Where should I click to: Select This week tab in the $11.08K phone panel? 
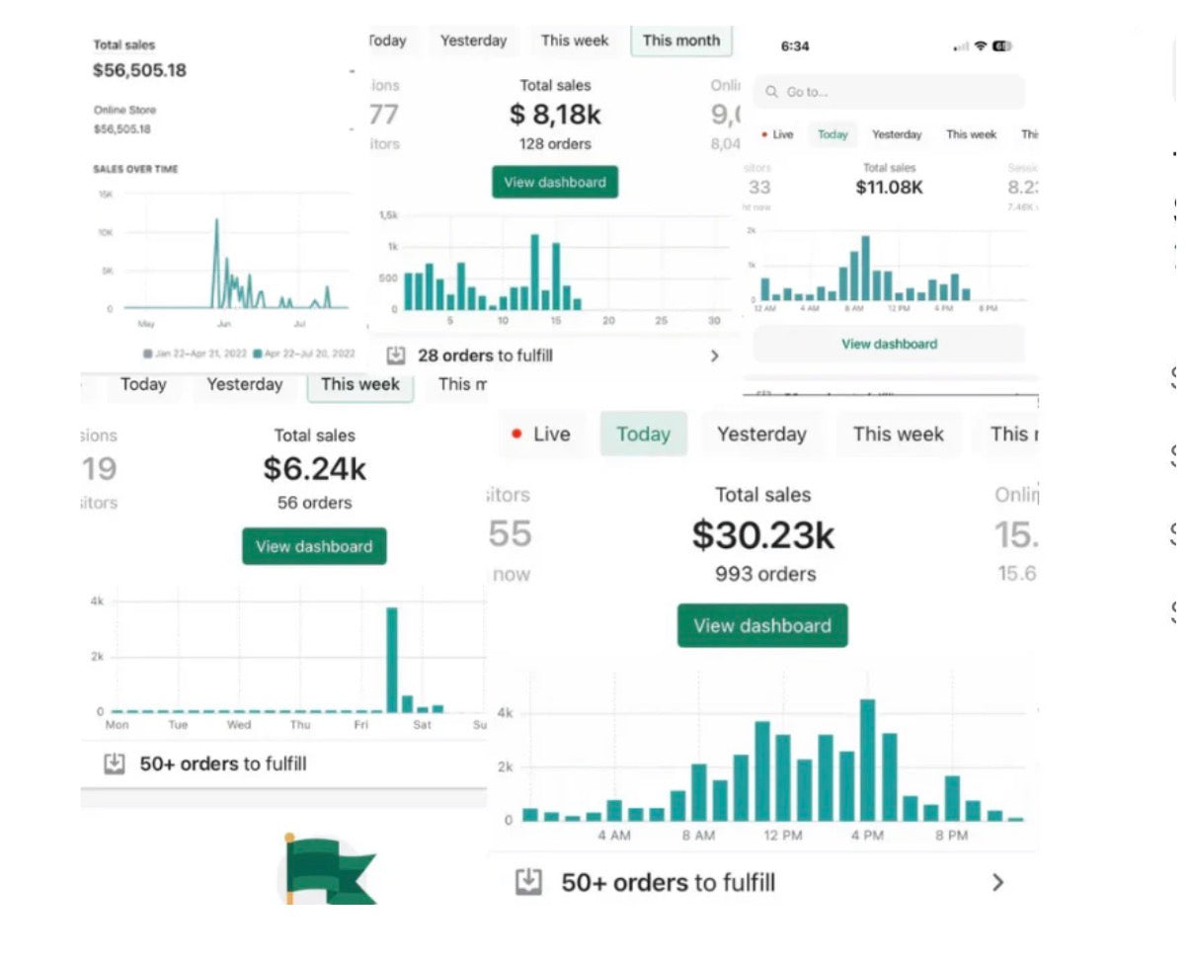pyautogui.click(x=971, y=134)
